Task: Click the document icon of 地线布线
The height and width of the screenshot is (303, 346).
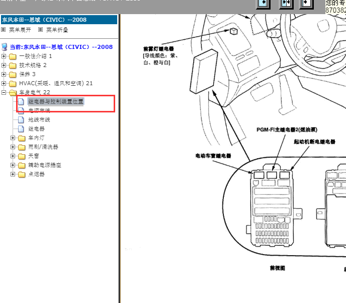Action: click(x=21, y=119)
